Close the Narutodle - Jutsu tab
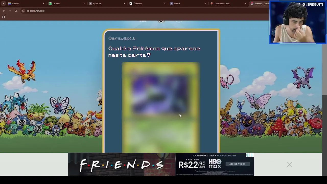Image resolution: width=327 pixels, height=184 pixels. pos(246,4)
